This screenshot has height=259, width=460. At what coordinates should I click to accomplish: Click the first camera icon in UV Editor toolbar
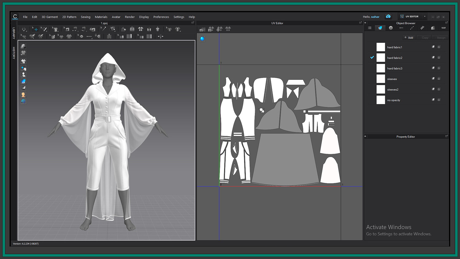(x=202, y=29)
